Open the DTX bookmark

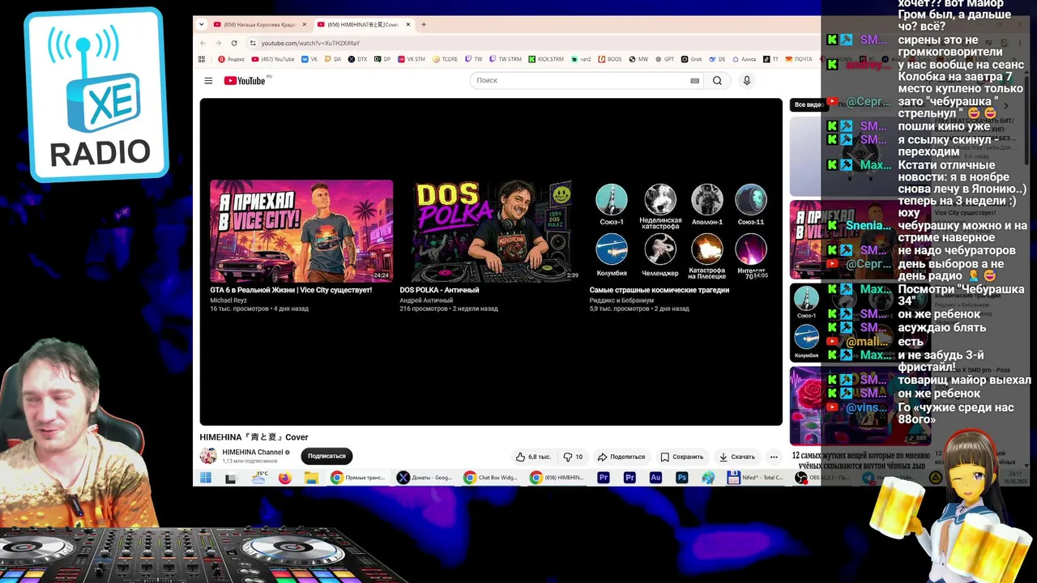tap(357, 59)
